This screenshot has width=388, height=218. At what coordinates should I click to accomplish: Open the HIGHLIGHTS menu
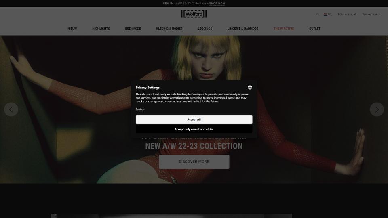tap(101, 29)
